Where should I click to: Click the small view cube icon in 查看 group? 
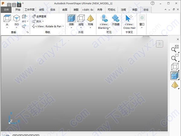tap(24, 17)
